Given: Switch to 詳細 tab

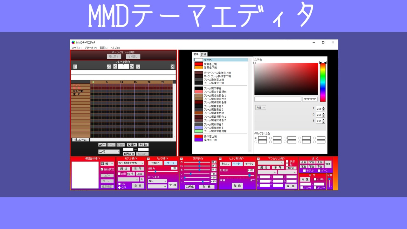Looking at the screenshot, I should click(203, 54).
